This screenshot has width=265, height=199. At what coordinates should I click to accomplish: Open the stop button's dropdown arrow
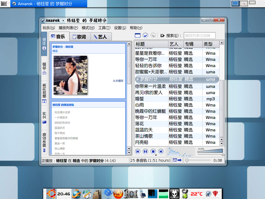point(156,155)
